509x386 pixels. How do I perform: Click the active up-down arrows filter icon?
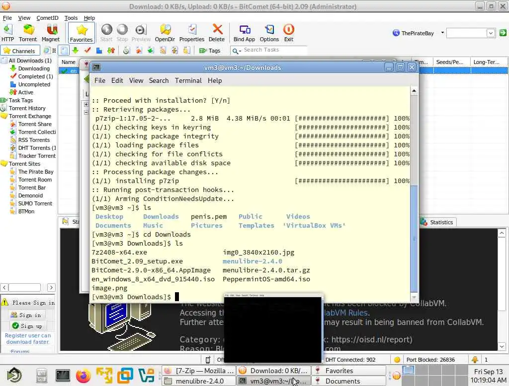click(x=111, y=51)
